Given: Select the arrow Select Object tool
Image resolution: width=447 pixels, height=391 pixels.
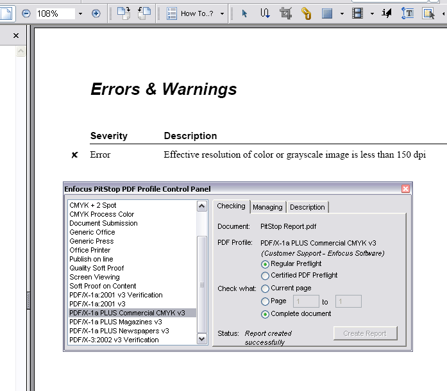Looking at the screenshot, I should [x=244, y=13].
